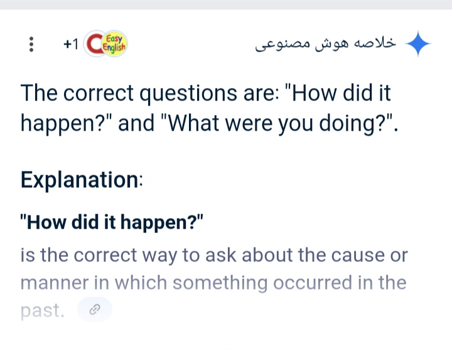This screenshot has height=350, width=452.
Task: Click the Easy English source logo
Action: click(x=107, y=45)
